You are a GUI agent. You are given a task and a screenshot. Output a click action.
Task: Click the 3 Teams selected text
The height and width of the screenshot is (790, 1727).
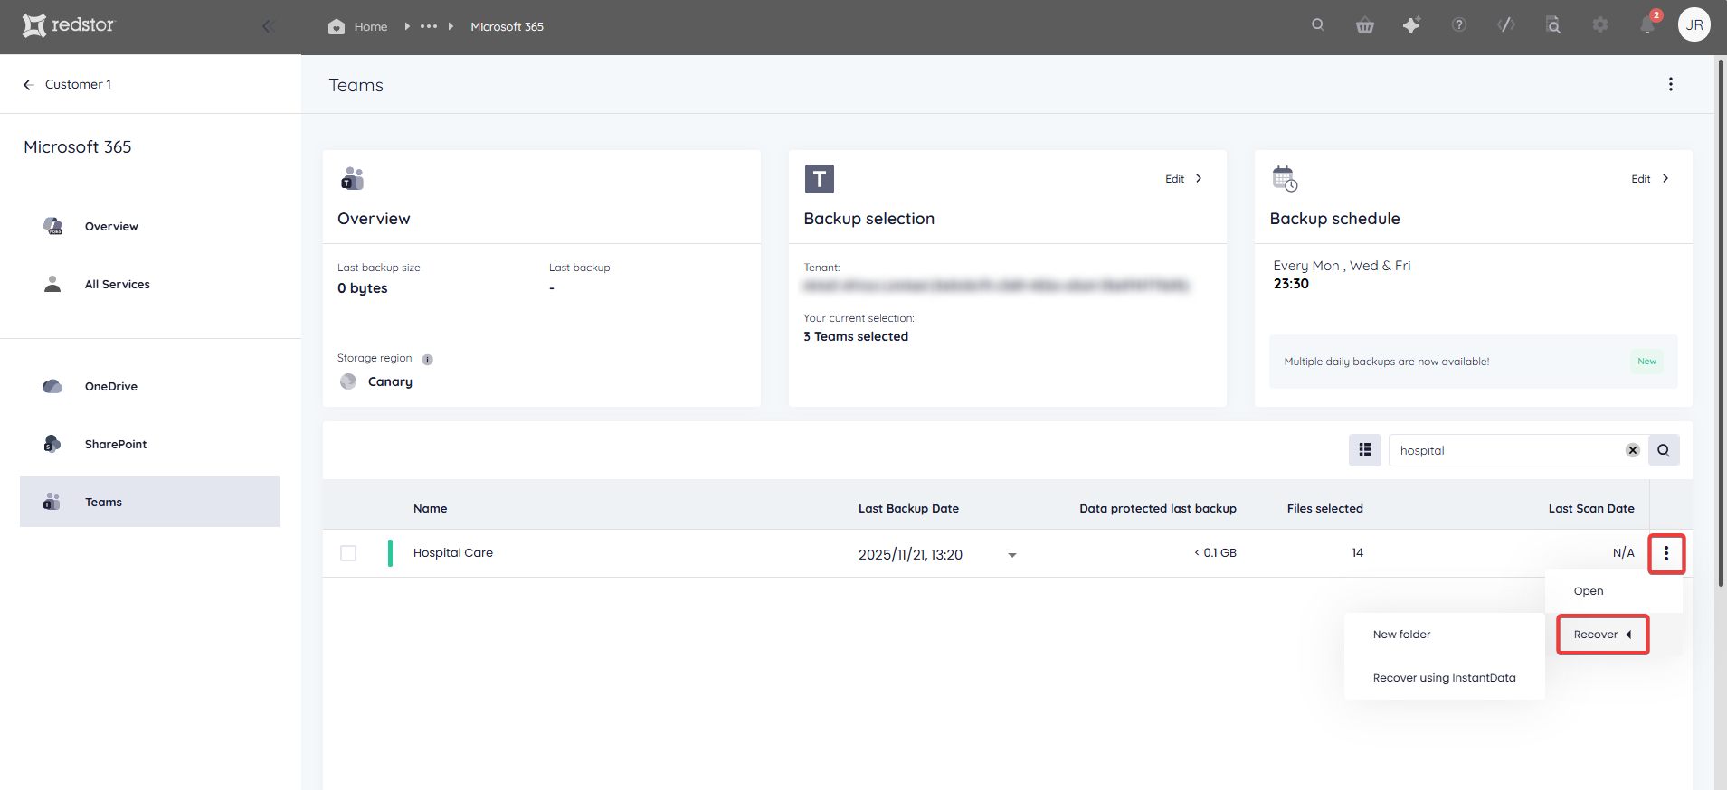point(856,336)
